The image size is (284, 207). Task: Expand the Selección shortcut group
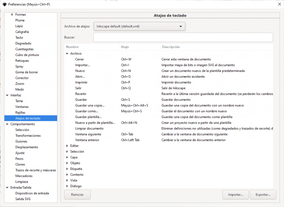point(67,152)
